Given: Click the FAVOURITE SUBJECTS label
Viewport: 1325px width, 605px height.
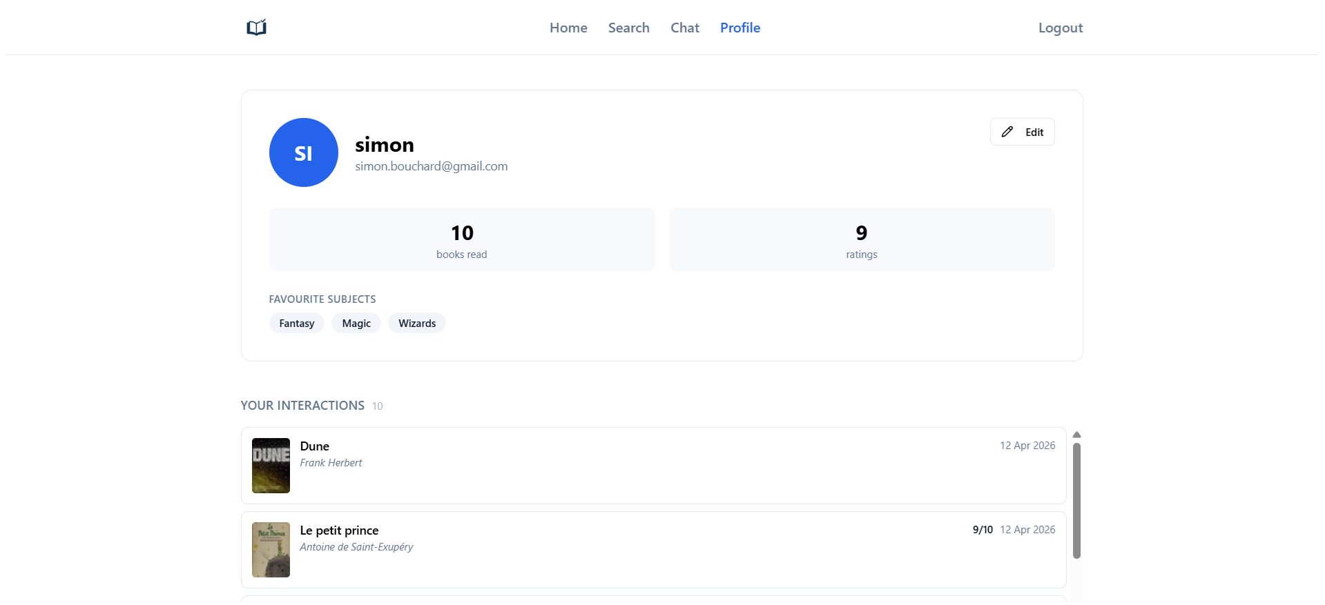Looking at the screenshot, I should pyautogui.click(x=322, y=299).
